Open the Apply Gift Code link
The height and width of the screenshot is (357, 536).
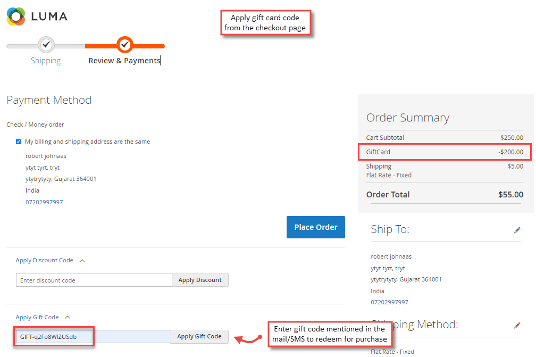click(x=37, y=317)
